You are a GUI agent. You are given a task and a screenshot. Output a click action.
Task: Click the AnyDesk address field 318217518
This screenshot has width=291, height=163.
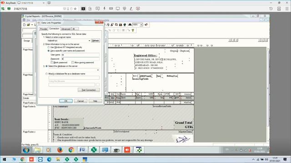tap(37, 9)
